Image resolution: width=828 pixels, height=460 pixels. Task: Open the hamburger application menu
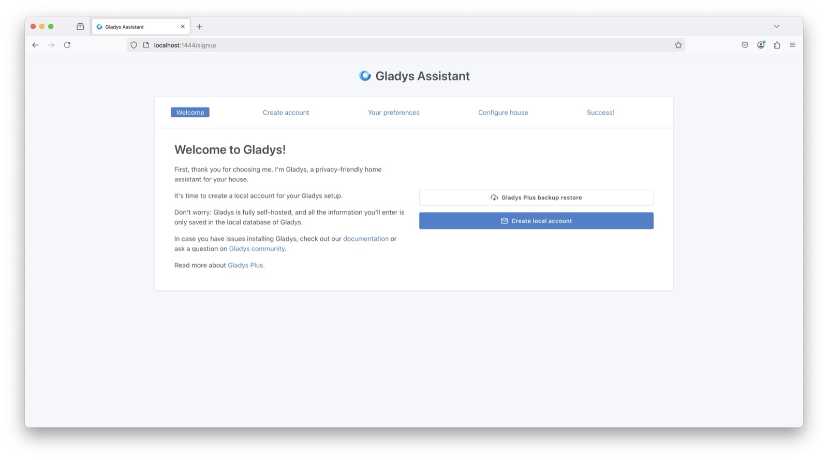pyautogui.click(x=792, y=45)
